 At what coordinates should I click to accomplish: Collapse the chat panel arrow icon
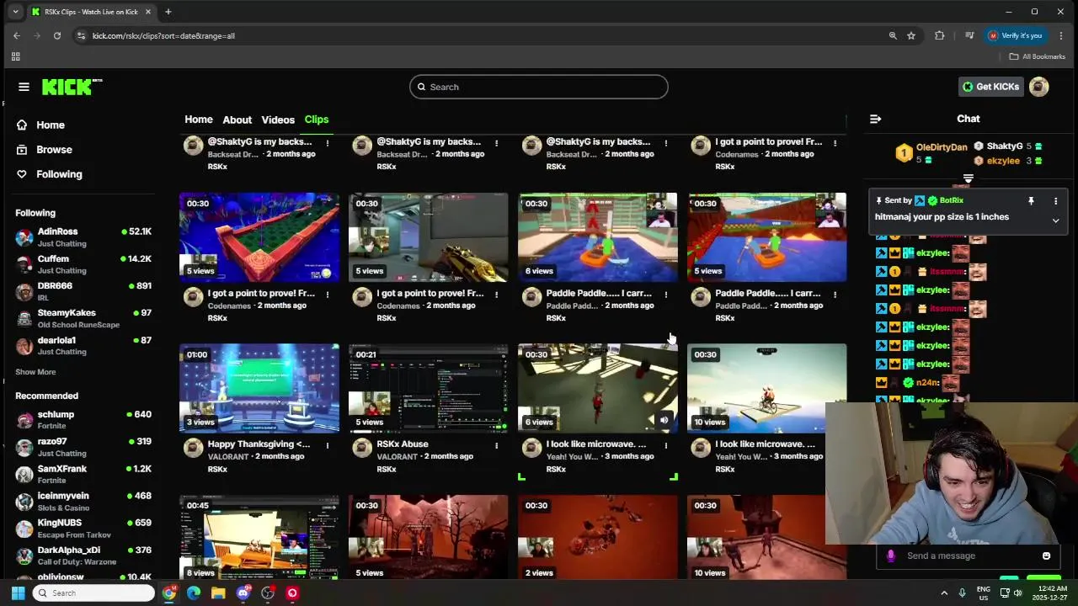(875, 119)
